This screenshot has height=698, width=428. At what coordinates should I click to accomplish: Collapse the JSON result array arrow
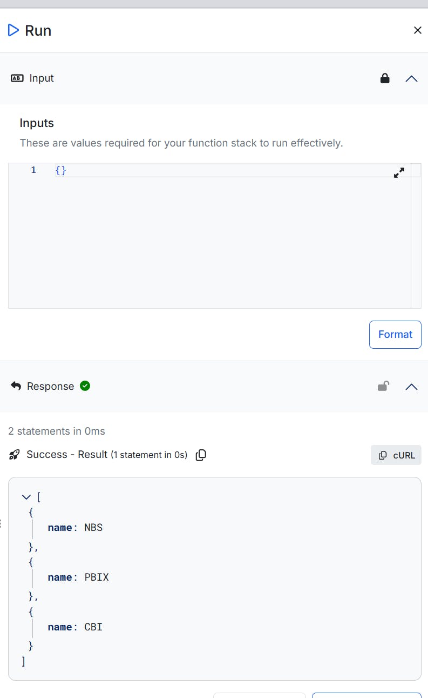(x=26, y=497)
